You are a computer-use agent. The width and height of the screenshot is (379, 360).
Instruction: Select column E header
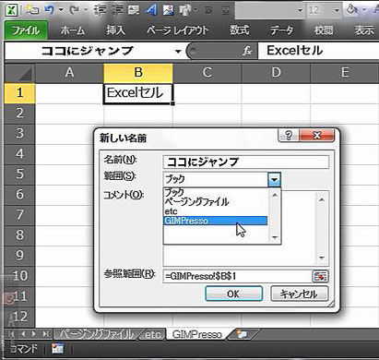pyautogui.click(x=345, y=73)
